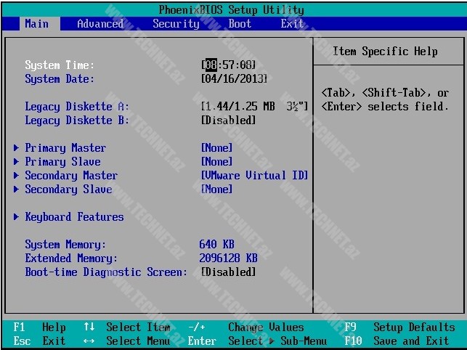Expand Keyboard Features submenu arrow

(16, 217)
